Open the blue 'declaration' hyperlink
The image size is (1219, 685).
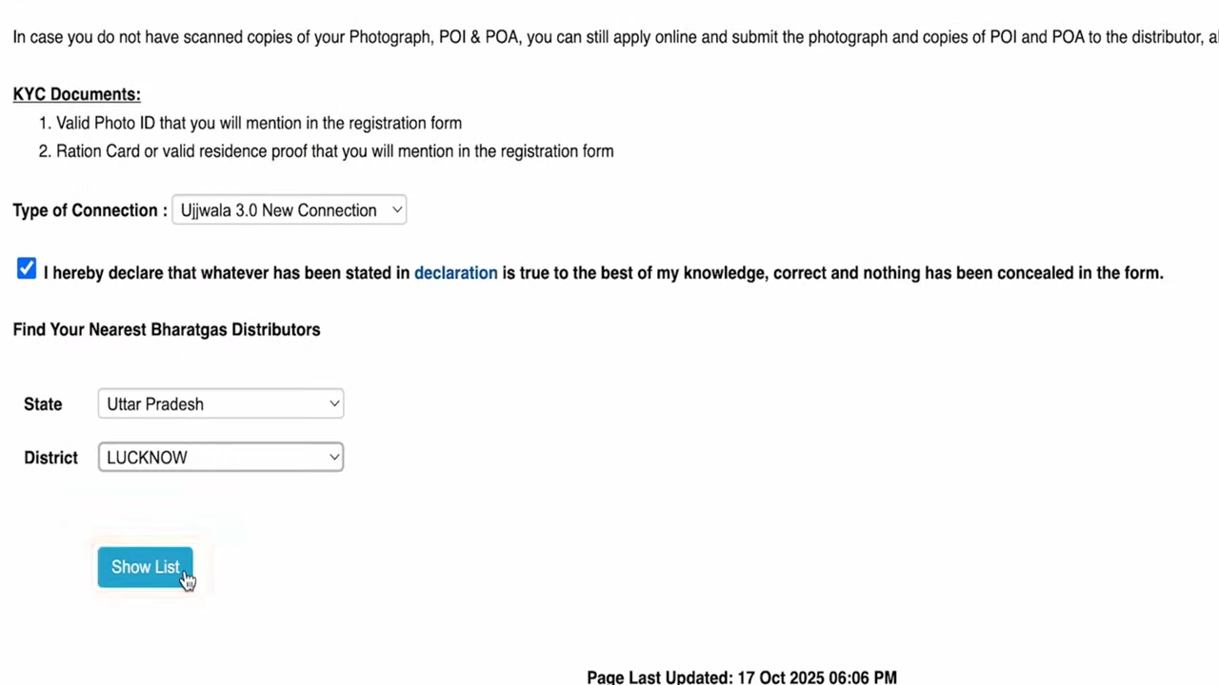455,273
